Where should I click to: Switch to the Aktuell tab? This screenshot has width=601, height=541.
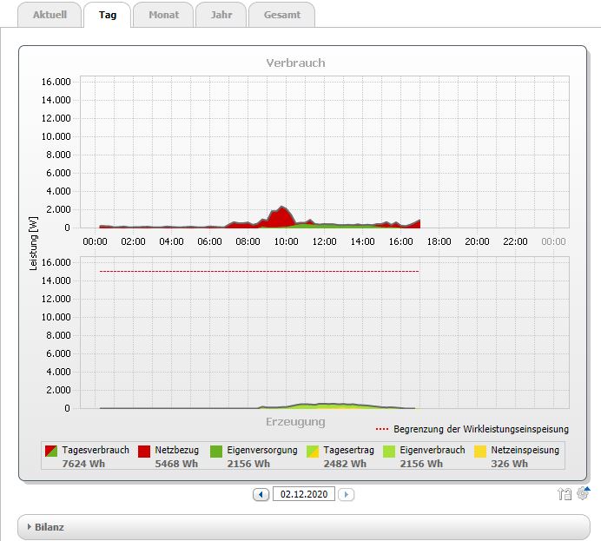[50, 15]
